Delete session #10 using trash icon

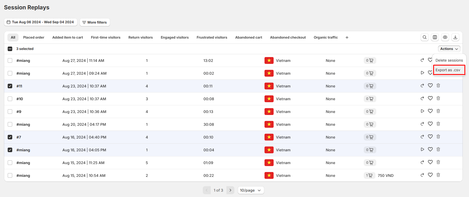click(438, 98)
